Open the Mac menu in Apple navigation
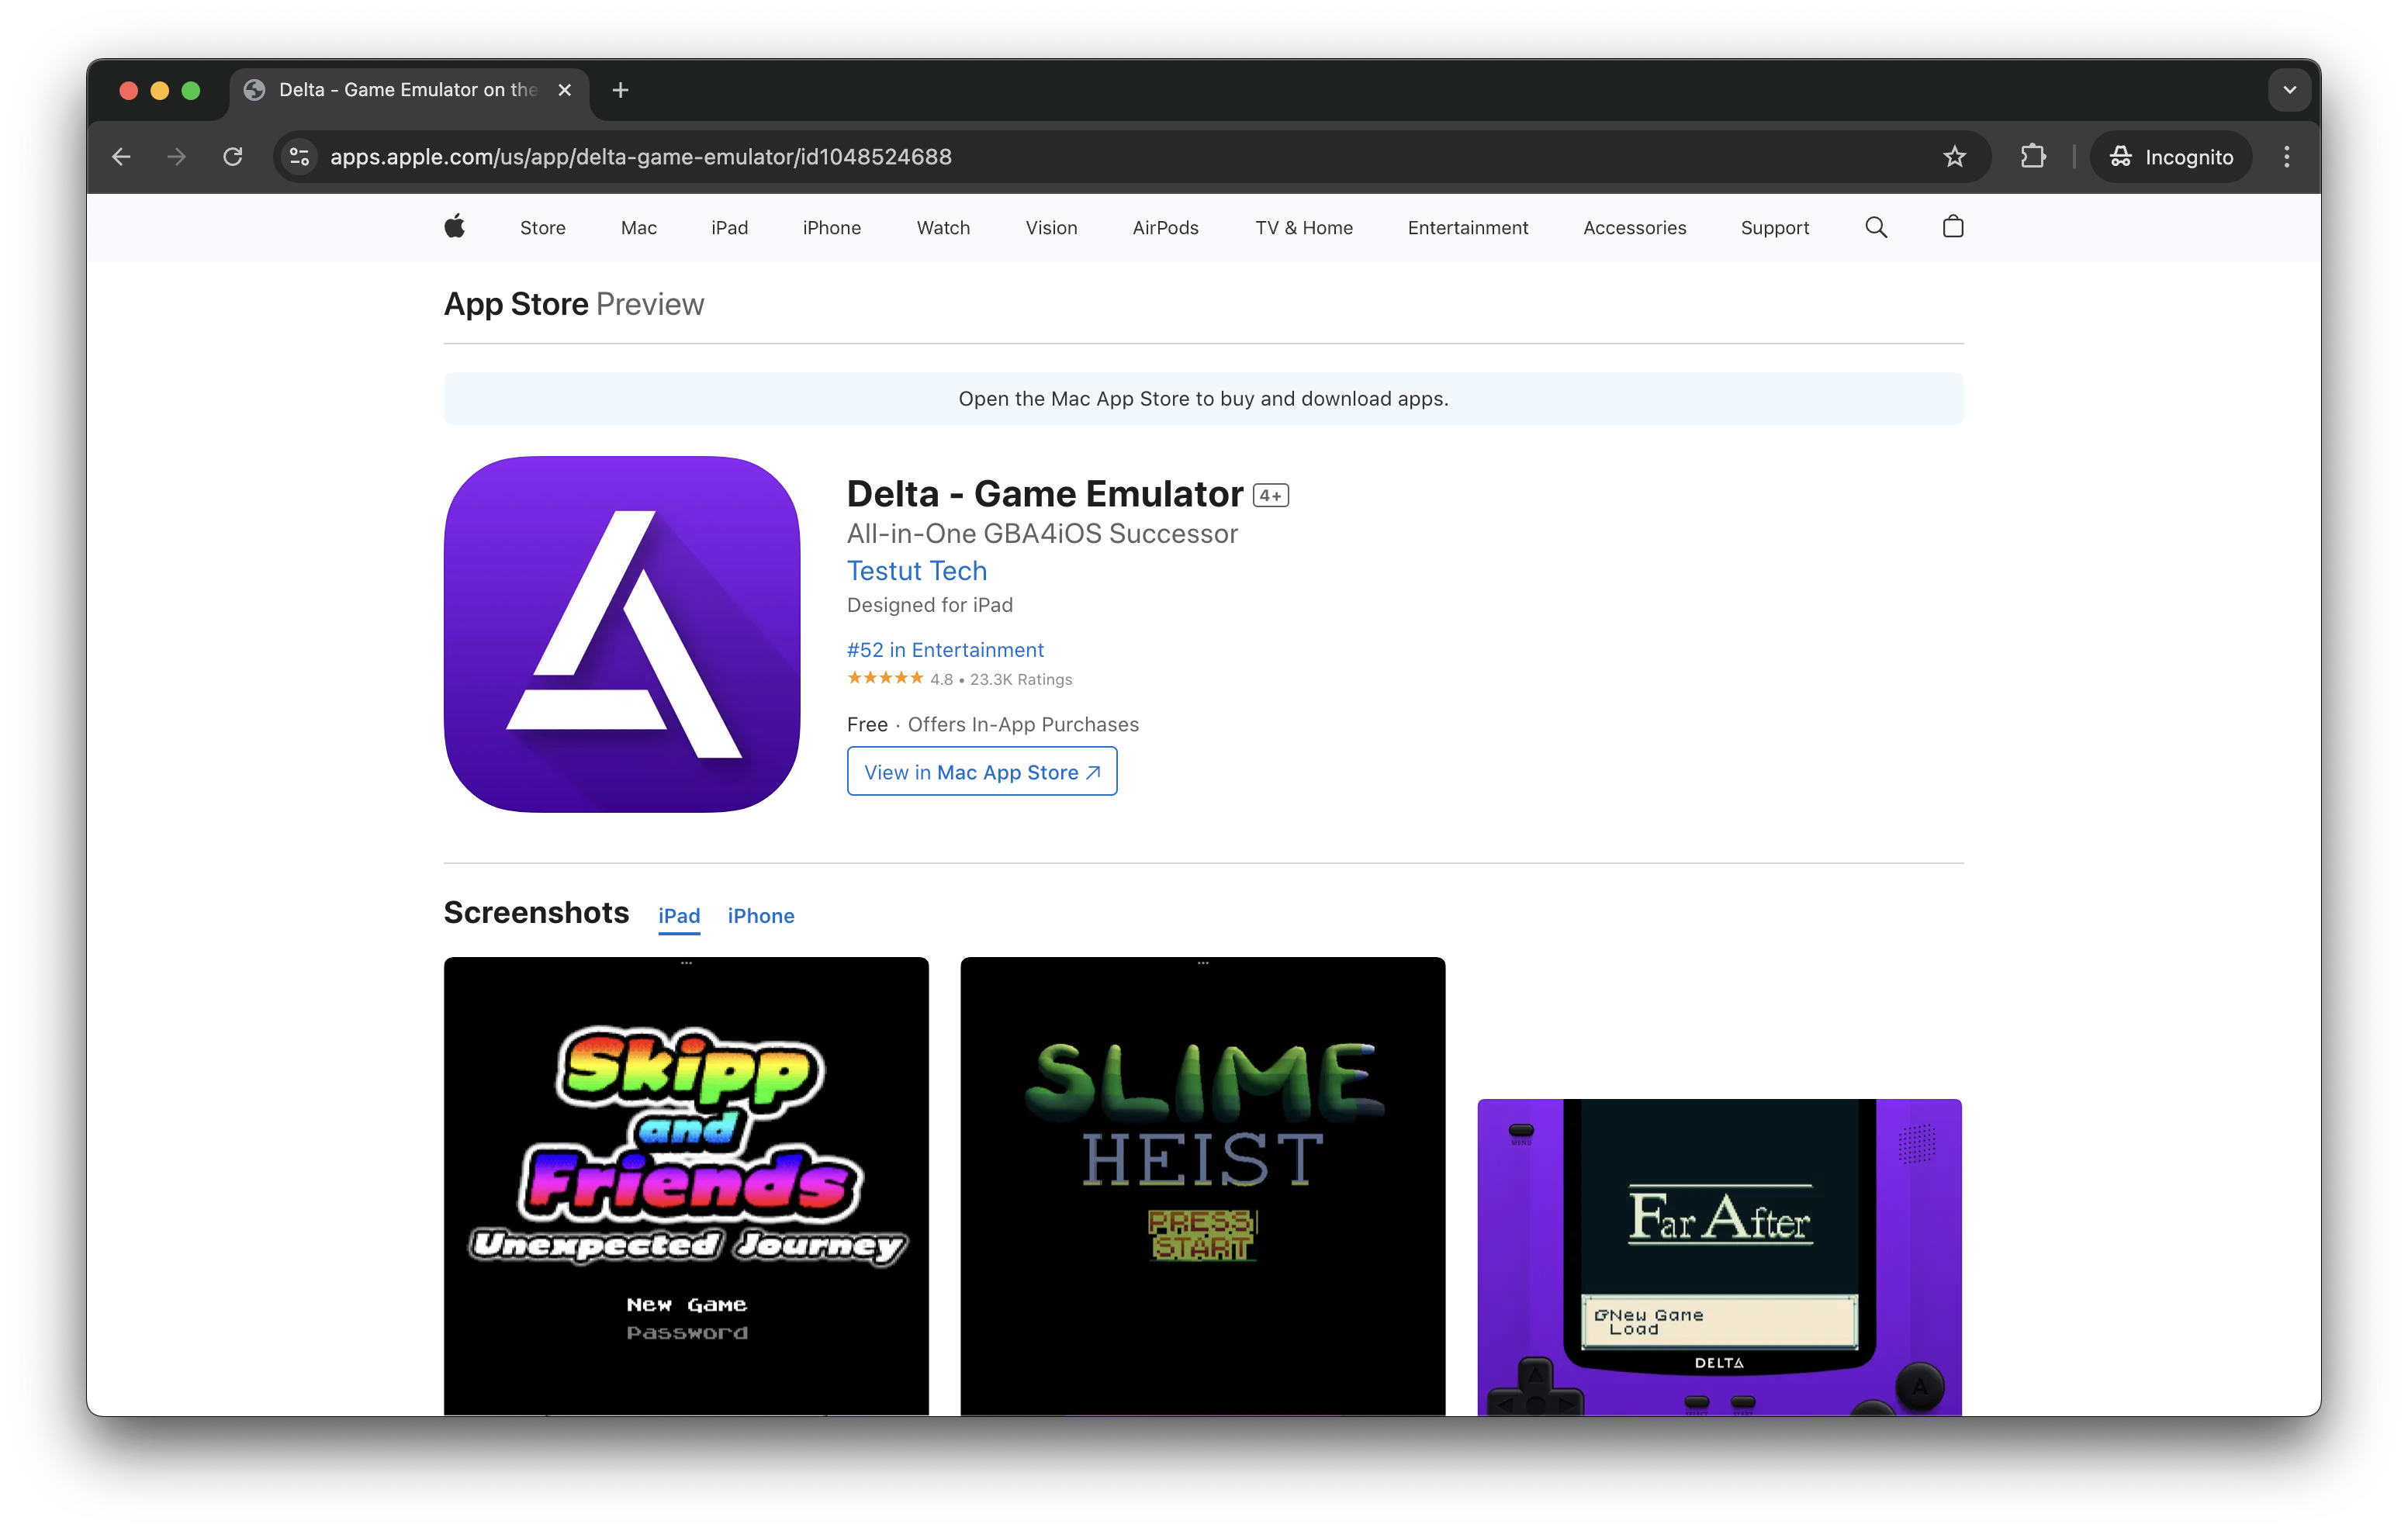This screenshot has width=2408, height=1531. click(638, 228)
